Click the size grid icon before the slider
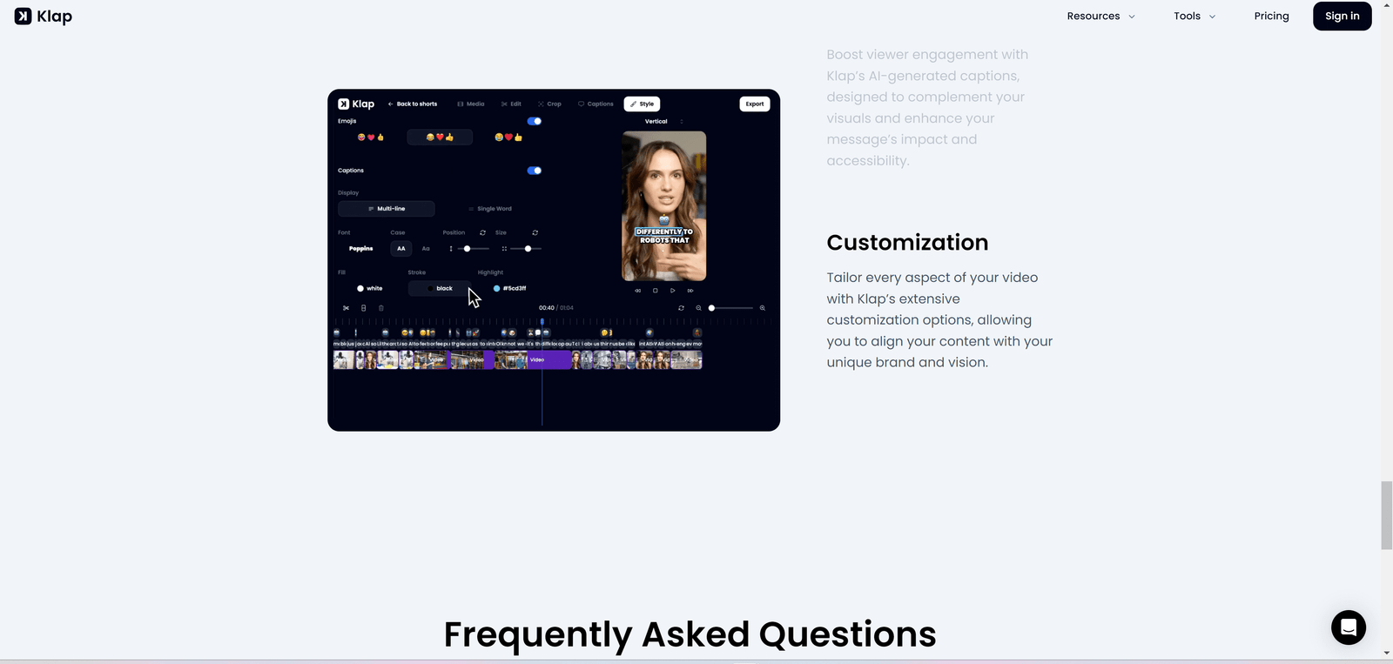1393x664 pixels. [504, 249]
